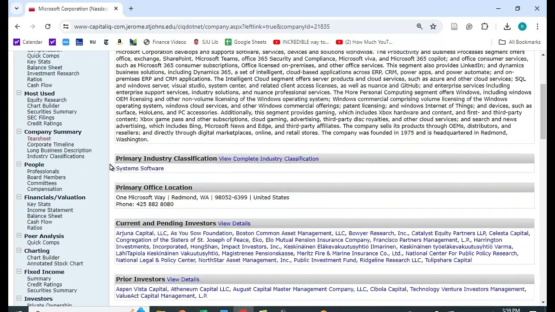Collapse the Company Summary section
Screen dimensions: 555x312
(19, 131)
